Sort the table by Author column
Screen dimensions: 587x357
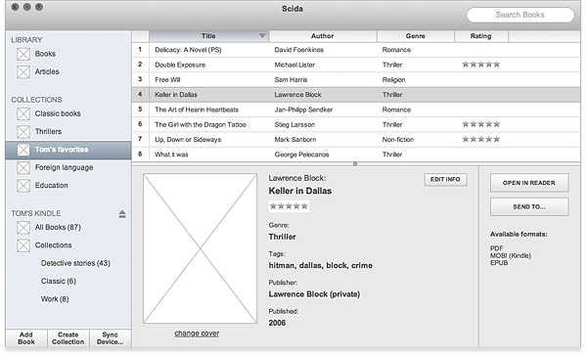(322, 36)
